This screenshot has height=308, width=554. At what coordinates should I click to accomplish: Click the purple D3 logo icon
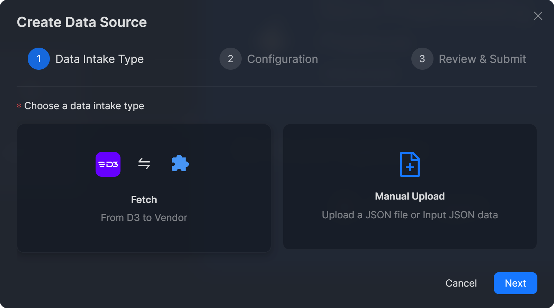click(108, 164)
